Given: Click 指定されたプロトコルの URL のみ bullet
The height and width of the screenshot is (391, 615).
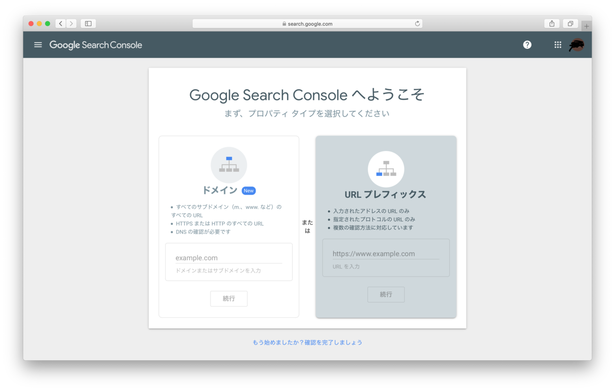Looking at the screenshot, I should [x=374, y=219].
